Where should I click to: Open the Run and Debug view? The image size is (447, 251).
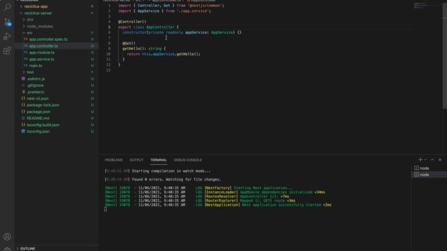pos(7,36)
